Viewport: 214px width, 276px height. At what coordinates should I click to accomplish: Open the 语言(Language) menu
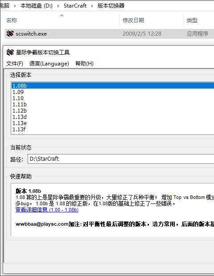click(49, 63)
